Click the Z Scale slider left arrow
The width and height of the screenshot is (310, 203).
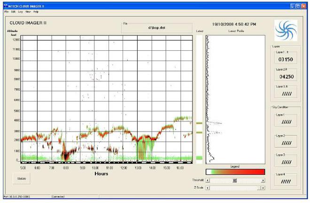pos(208,188)
